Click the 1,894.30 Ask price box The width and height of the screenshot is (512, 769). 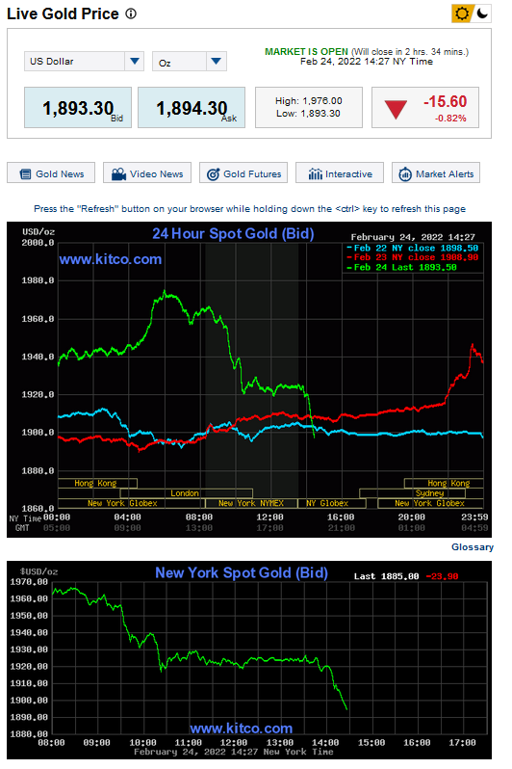(192, 107)
